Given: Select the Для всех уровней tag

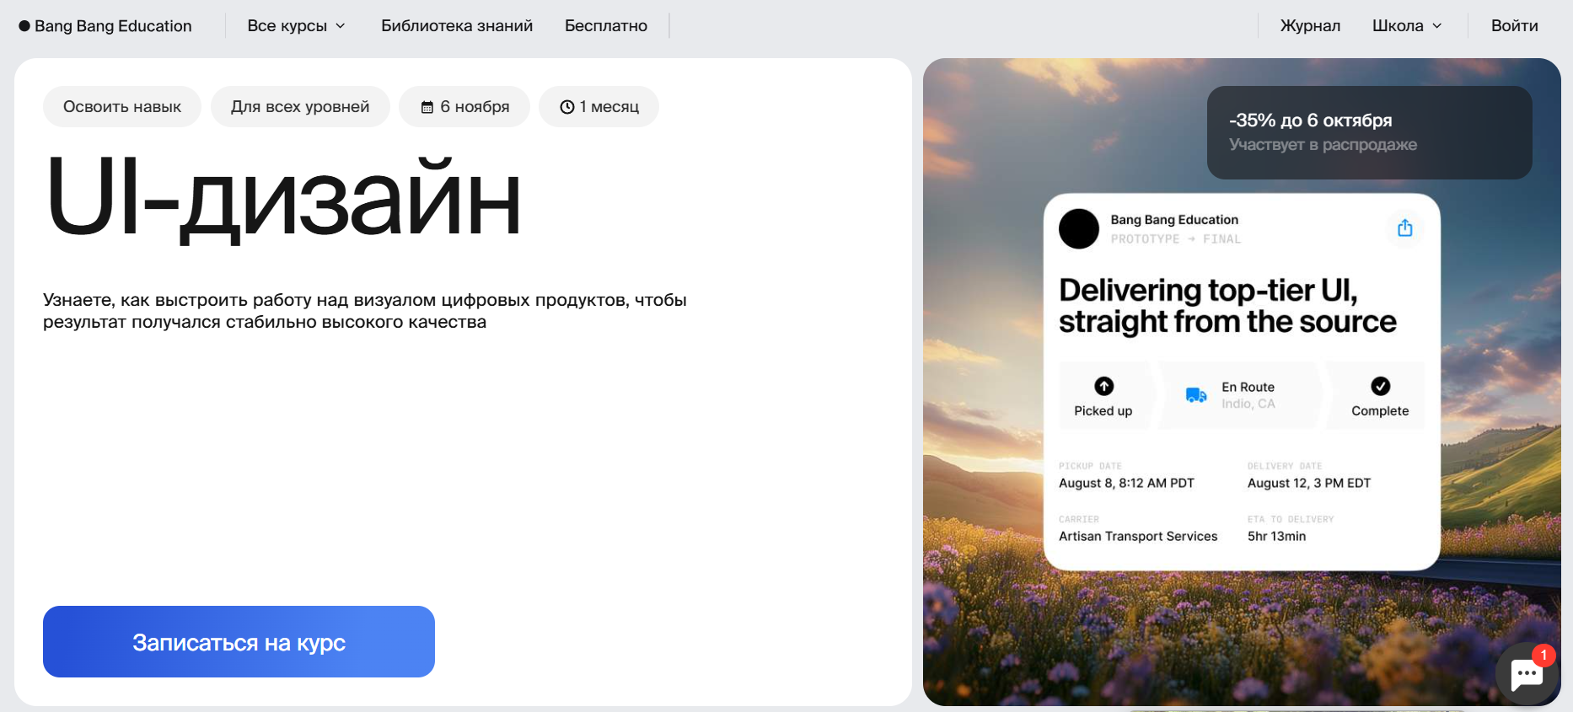Looking at the screenshot, I should click(x=300, y=107).
